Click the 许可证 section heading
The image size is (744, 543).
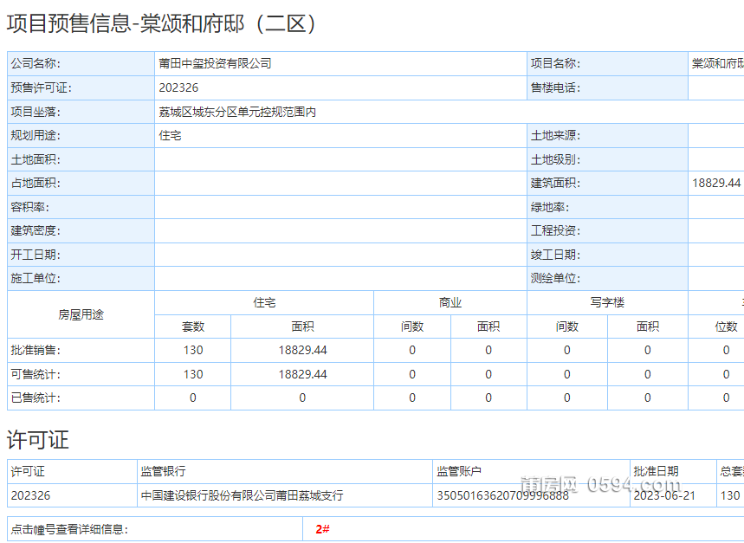coord(38,440)
